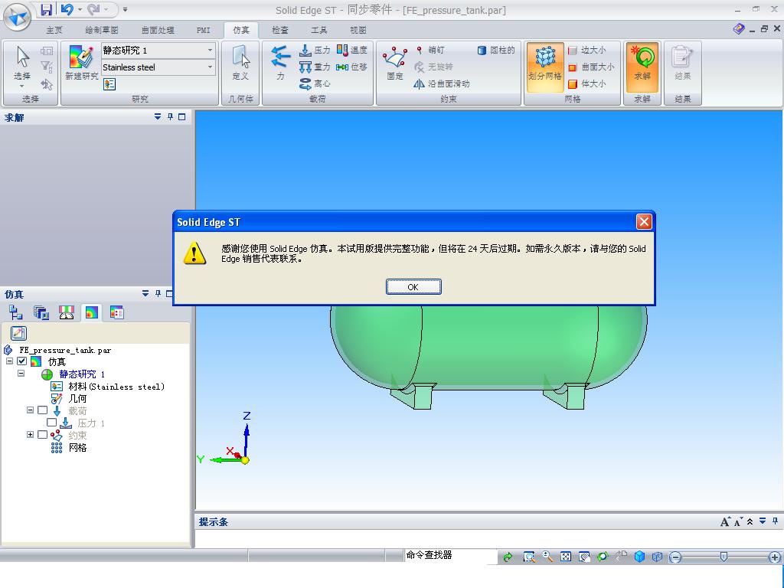Save the document from quick access toolbar
The image size is (784, 588).
(x=47, y=9)
